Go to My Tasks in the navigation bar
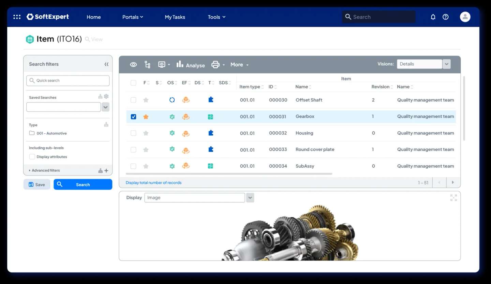 click(x=175, y=17)
